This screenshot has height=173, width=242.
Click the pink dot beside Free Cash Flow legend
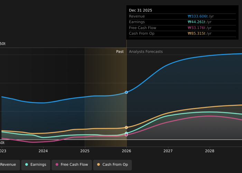[57, 165]
